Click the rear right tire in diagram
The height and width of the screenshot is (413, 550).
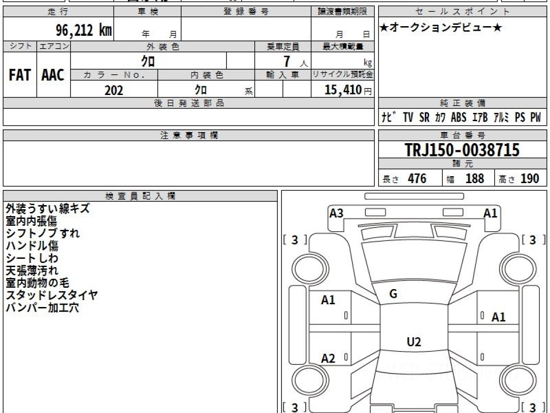(517, 380)
